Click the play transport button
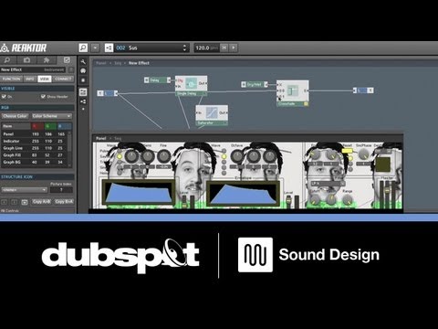The height and width of the screenshot is (329, 438). click(x=234, y=48)
